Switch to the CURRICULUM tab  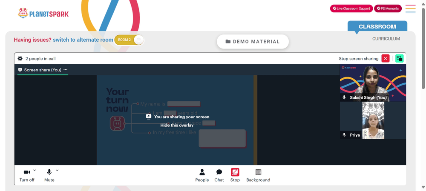point(386,39)
